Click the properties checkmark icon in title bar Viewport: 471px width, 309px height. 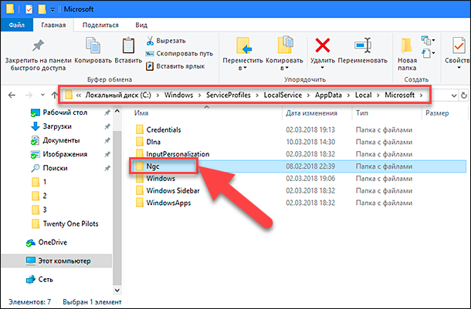[x=29, y=9]
